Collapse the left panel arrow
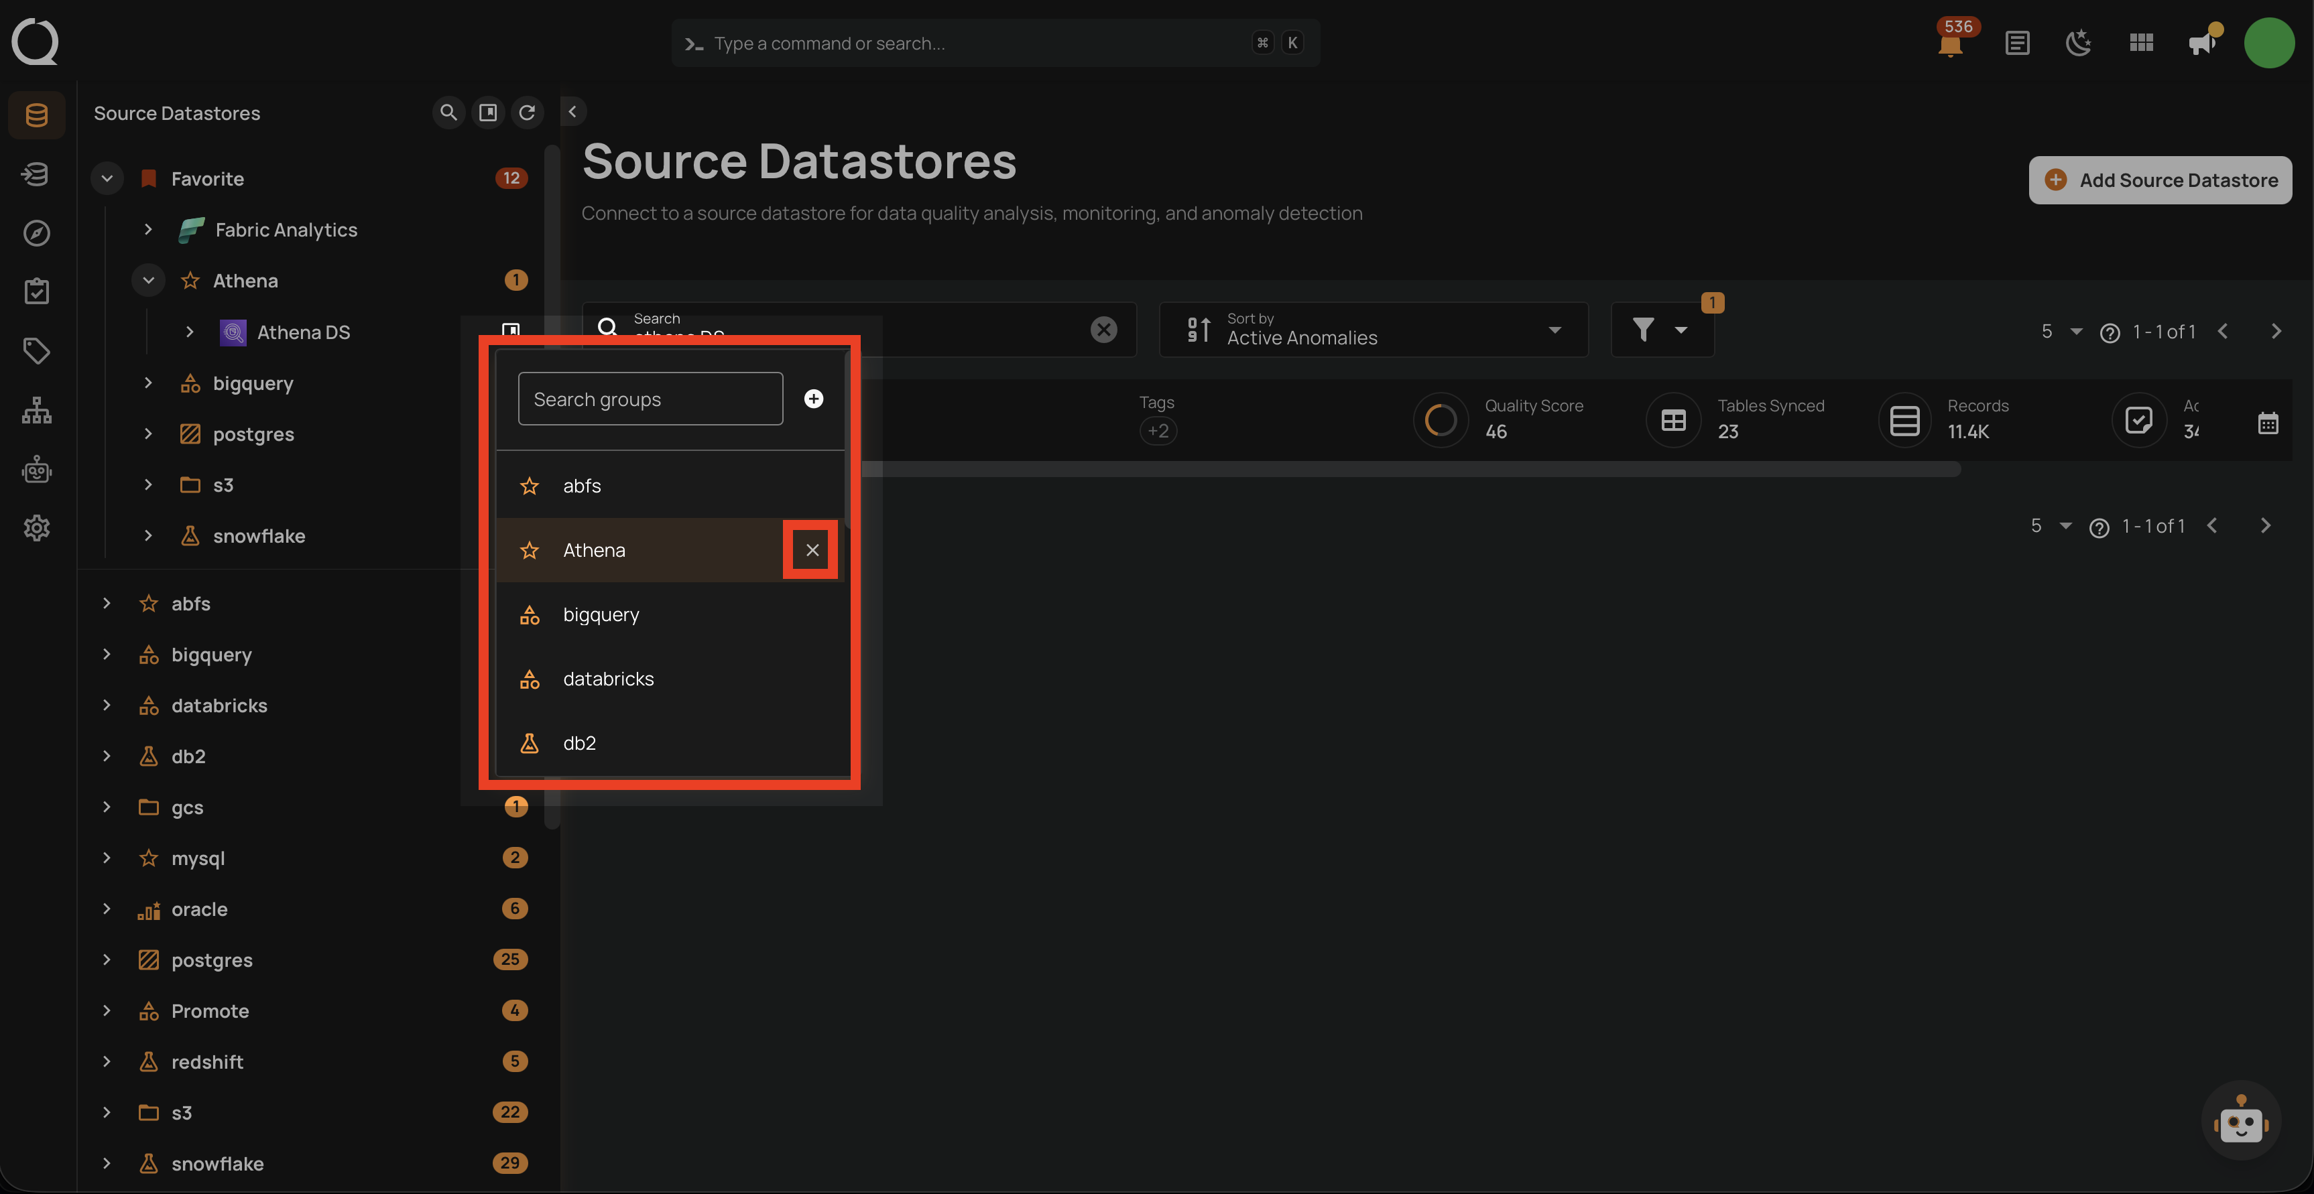The height and width of the screenshot is (1194, 2314). pyautogui.click(x=572, y=112)
